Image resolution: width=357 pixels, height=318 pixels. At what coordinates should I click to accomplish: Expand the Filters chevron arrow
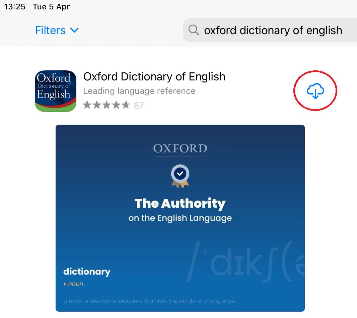point(74,30)
